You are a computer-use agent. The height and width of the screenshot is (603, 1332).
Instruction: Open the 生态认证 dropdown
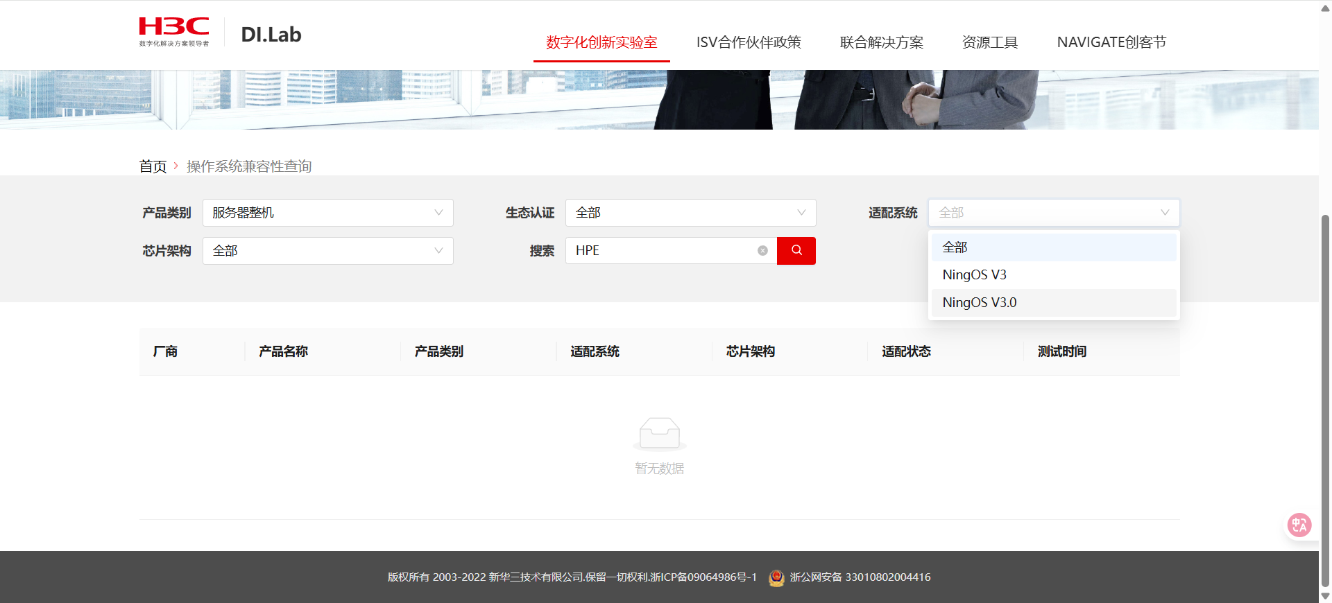pos(690,213)
